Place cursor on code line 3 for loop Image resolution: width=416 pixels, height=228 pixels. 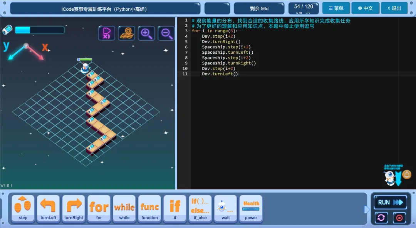tap(215, 31)
